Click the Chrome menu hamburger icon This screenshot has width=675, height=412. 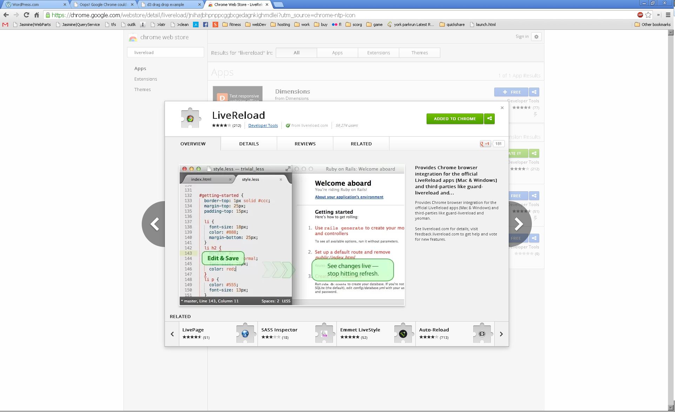point(668,15)
